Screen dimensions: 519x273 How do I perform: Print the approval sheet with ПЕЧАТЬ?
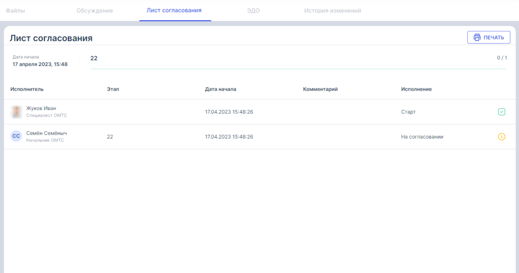pyautogui.click(x=489, y=37)
